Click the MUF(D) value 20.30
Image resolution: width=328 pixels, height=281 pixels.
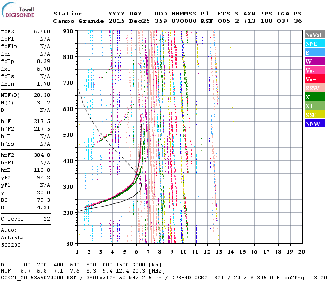(x=42, y=95)
